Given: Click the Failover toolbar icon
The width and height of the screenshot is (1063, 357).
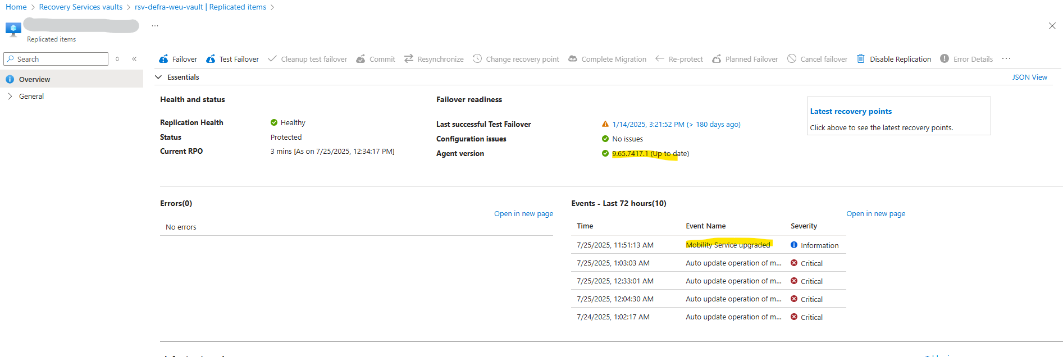Looking at the screenshot, I should point(163,59).
